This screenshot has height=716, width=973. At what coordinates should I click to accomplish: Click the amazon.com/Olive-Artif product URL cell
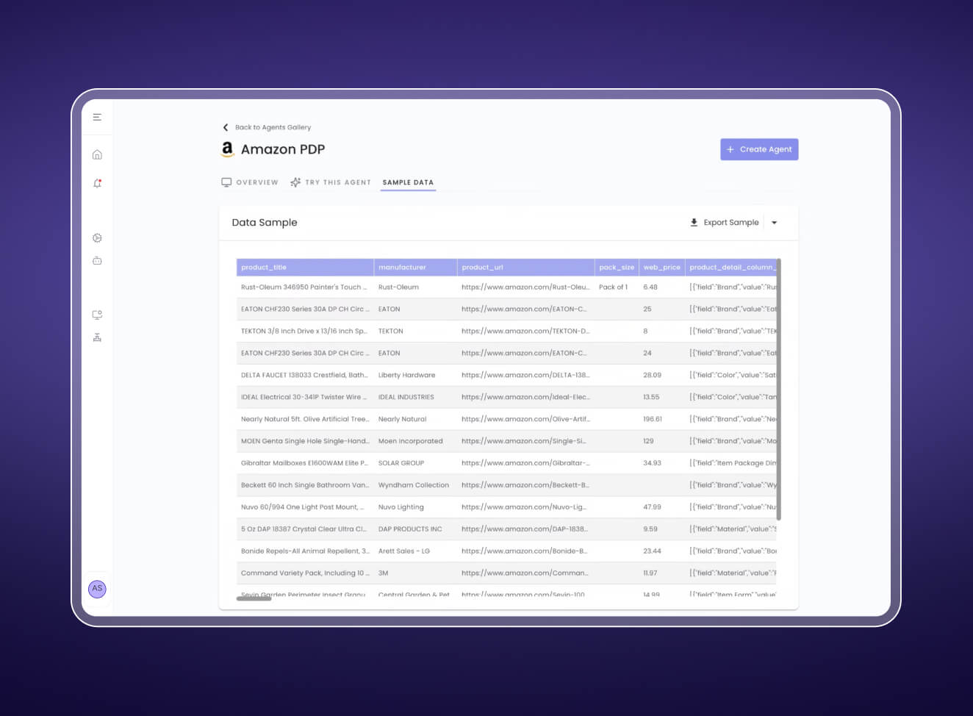[525, 420]
